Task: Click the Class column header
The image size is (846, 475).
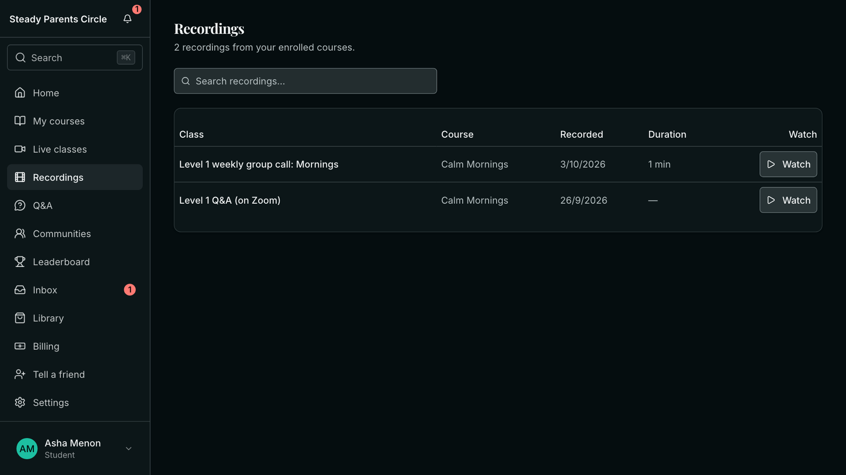Action: 191,135
